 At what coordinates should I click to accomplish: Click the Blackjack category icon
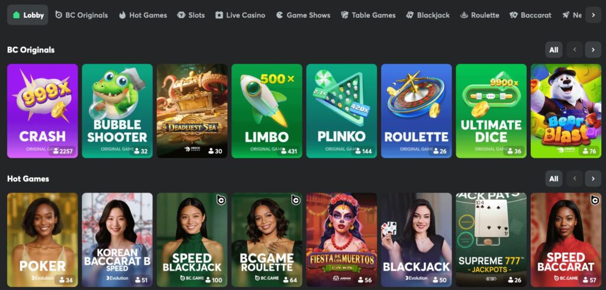tap(410, 15)
